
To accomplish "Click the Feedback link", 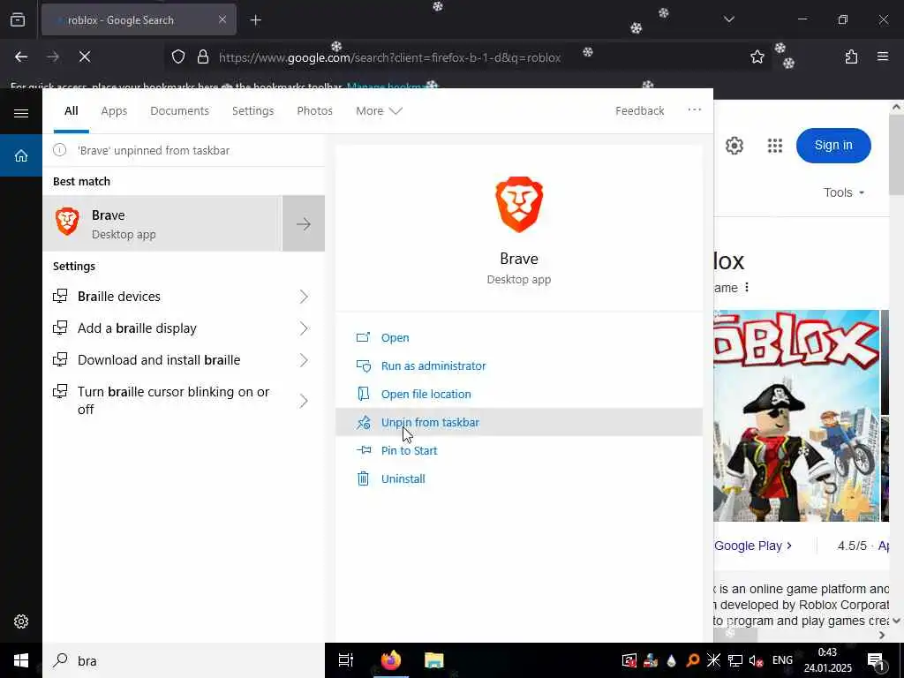I will click(x=639, y=110).
